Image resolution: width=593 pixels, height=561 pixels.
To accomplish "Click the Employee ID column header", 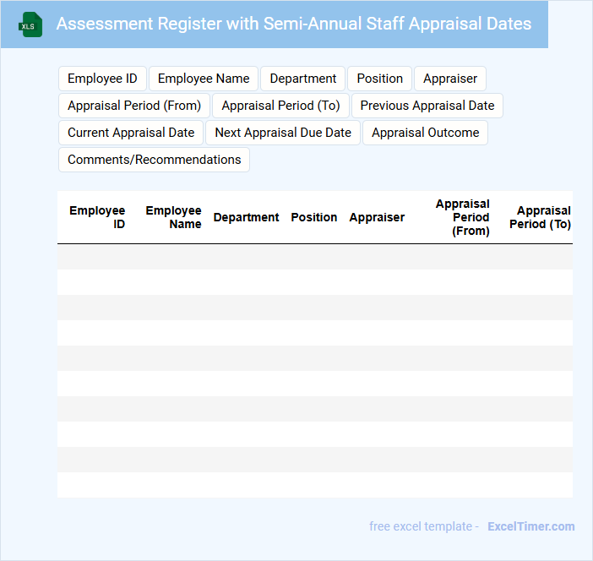I will point(97,217).
